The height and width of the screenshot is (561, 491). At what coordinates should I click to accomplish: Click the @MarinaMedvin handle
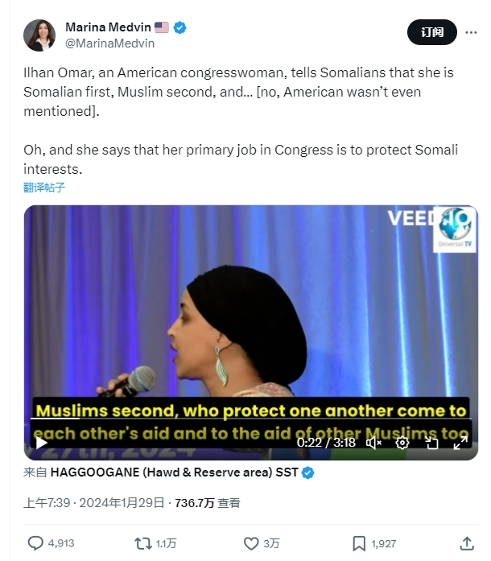click(109, 43)
